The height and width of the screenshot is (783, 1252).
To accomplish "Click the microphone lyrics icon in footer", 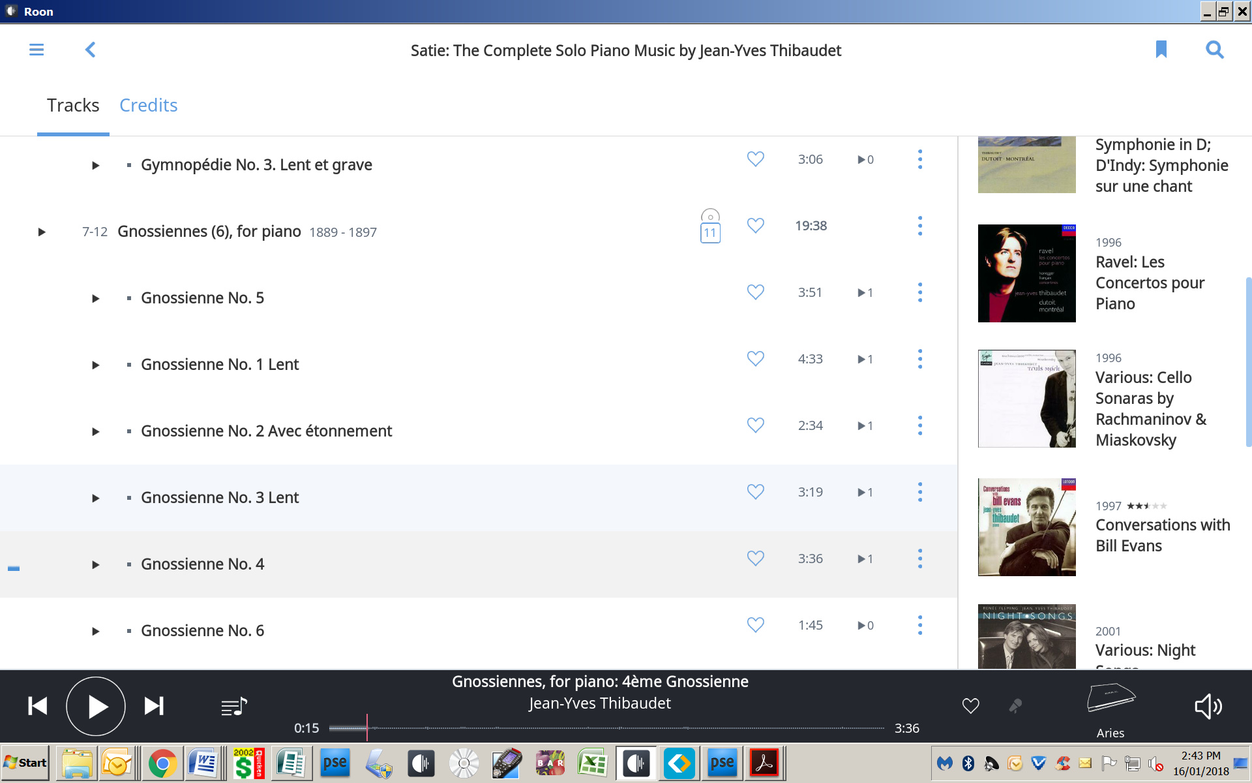I will click(1015, 705).
